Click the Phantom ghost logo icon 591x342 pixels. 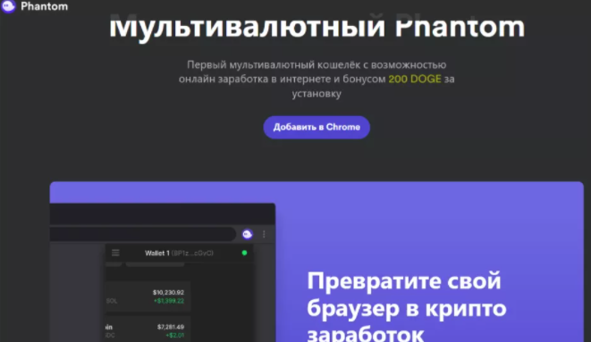point(8,6)
